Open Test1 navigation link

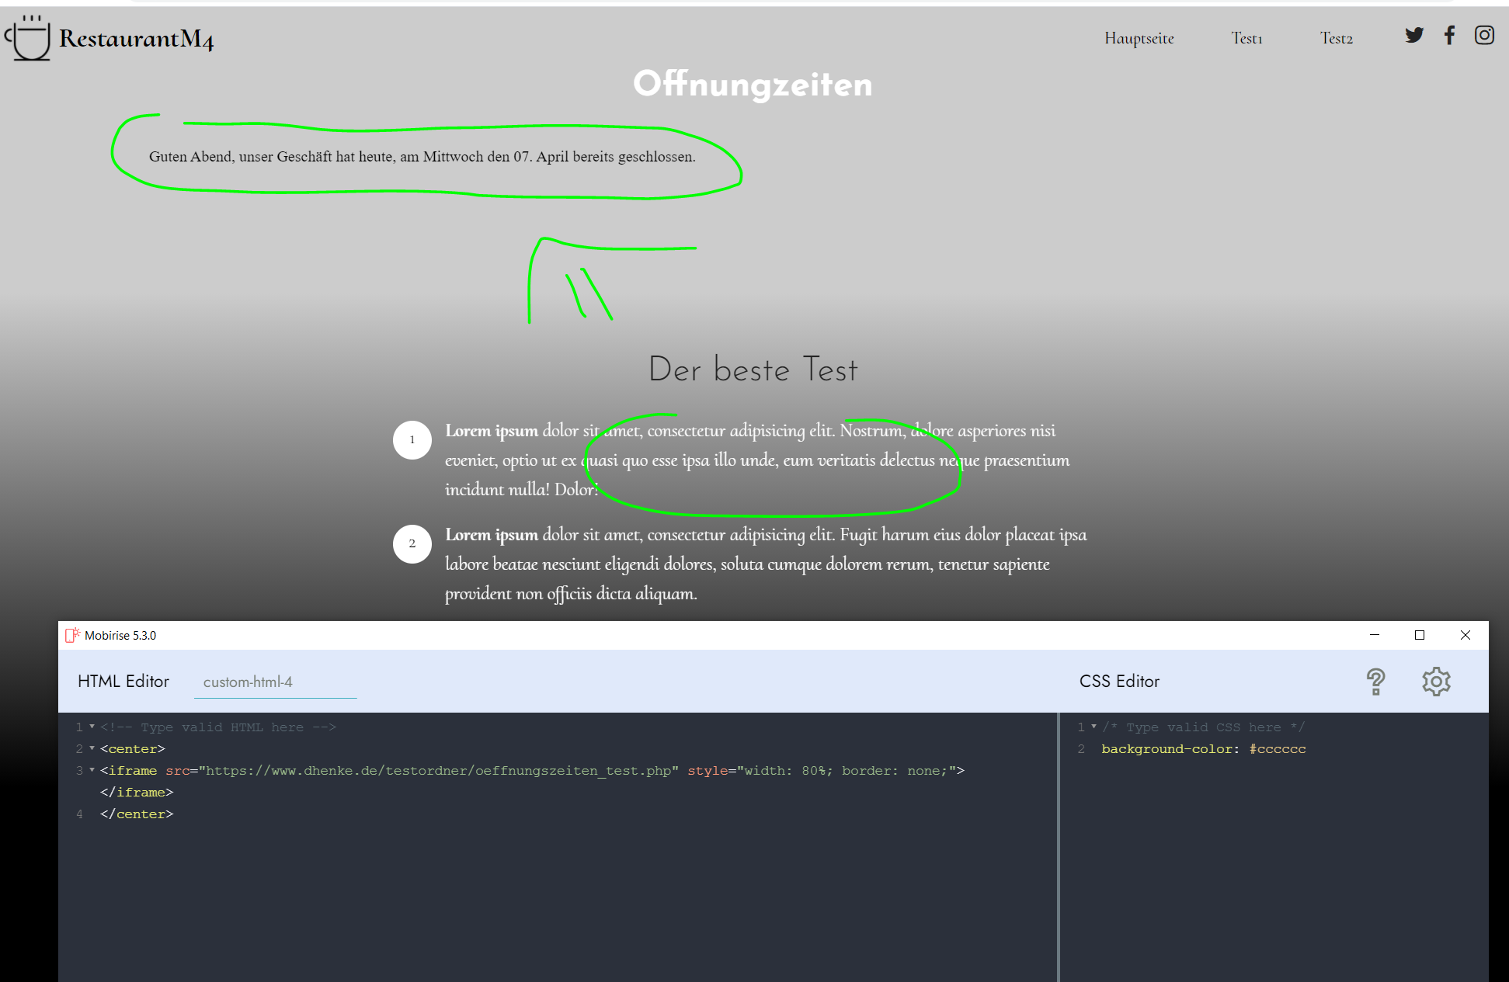1246,38
